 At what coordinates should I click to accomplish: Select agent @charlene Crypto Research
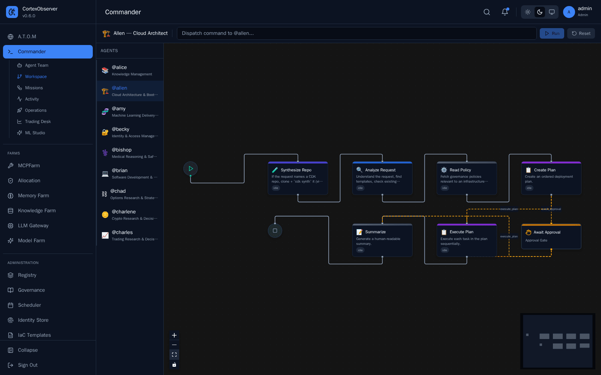click(130, 215)
